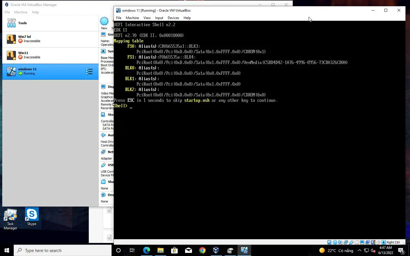This screenshot has height=256, width=410.
Task: Click the optical disk indicator in VM status bar
Action: 335,242
